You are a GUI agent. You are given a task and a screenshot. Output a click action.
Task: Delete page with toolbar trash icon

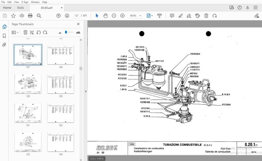(x=206, y=16)
